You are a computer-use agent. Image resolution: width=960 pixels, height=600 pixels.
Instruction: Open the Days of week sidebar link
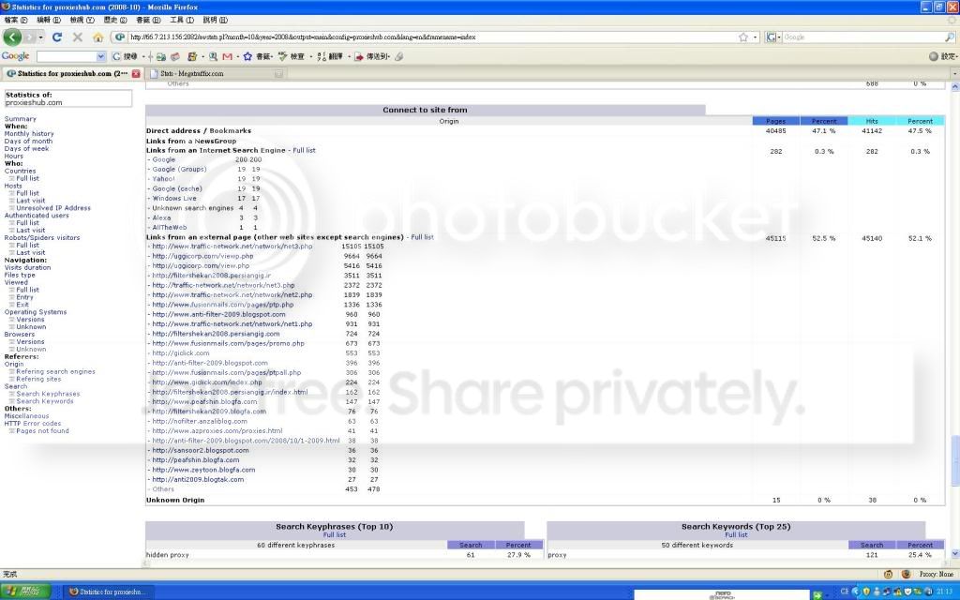(26, 148)
